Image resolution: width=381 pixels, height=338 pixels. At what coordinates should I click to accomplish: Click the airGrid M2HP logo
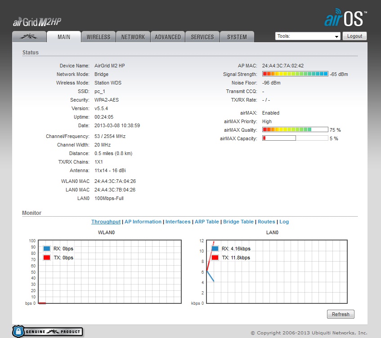pyautogui.click(x=37, y=22)
